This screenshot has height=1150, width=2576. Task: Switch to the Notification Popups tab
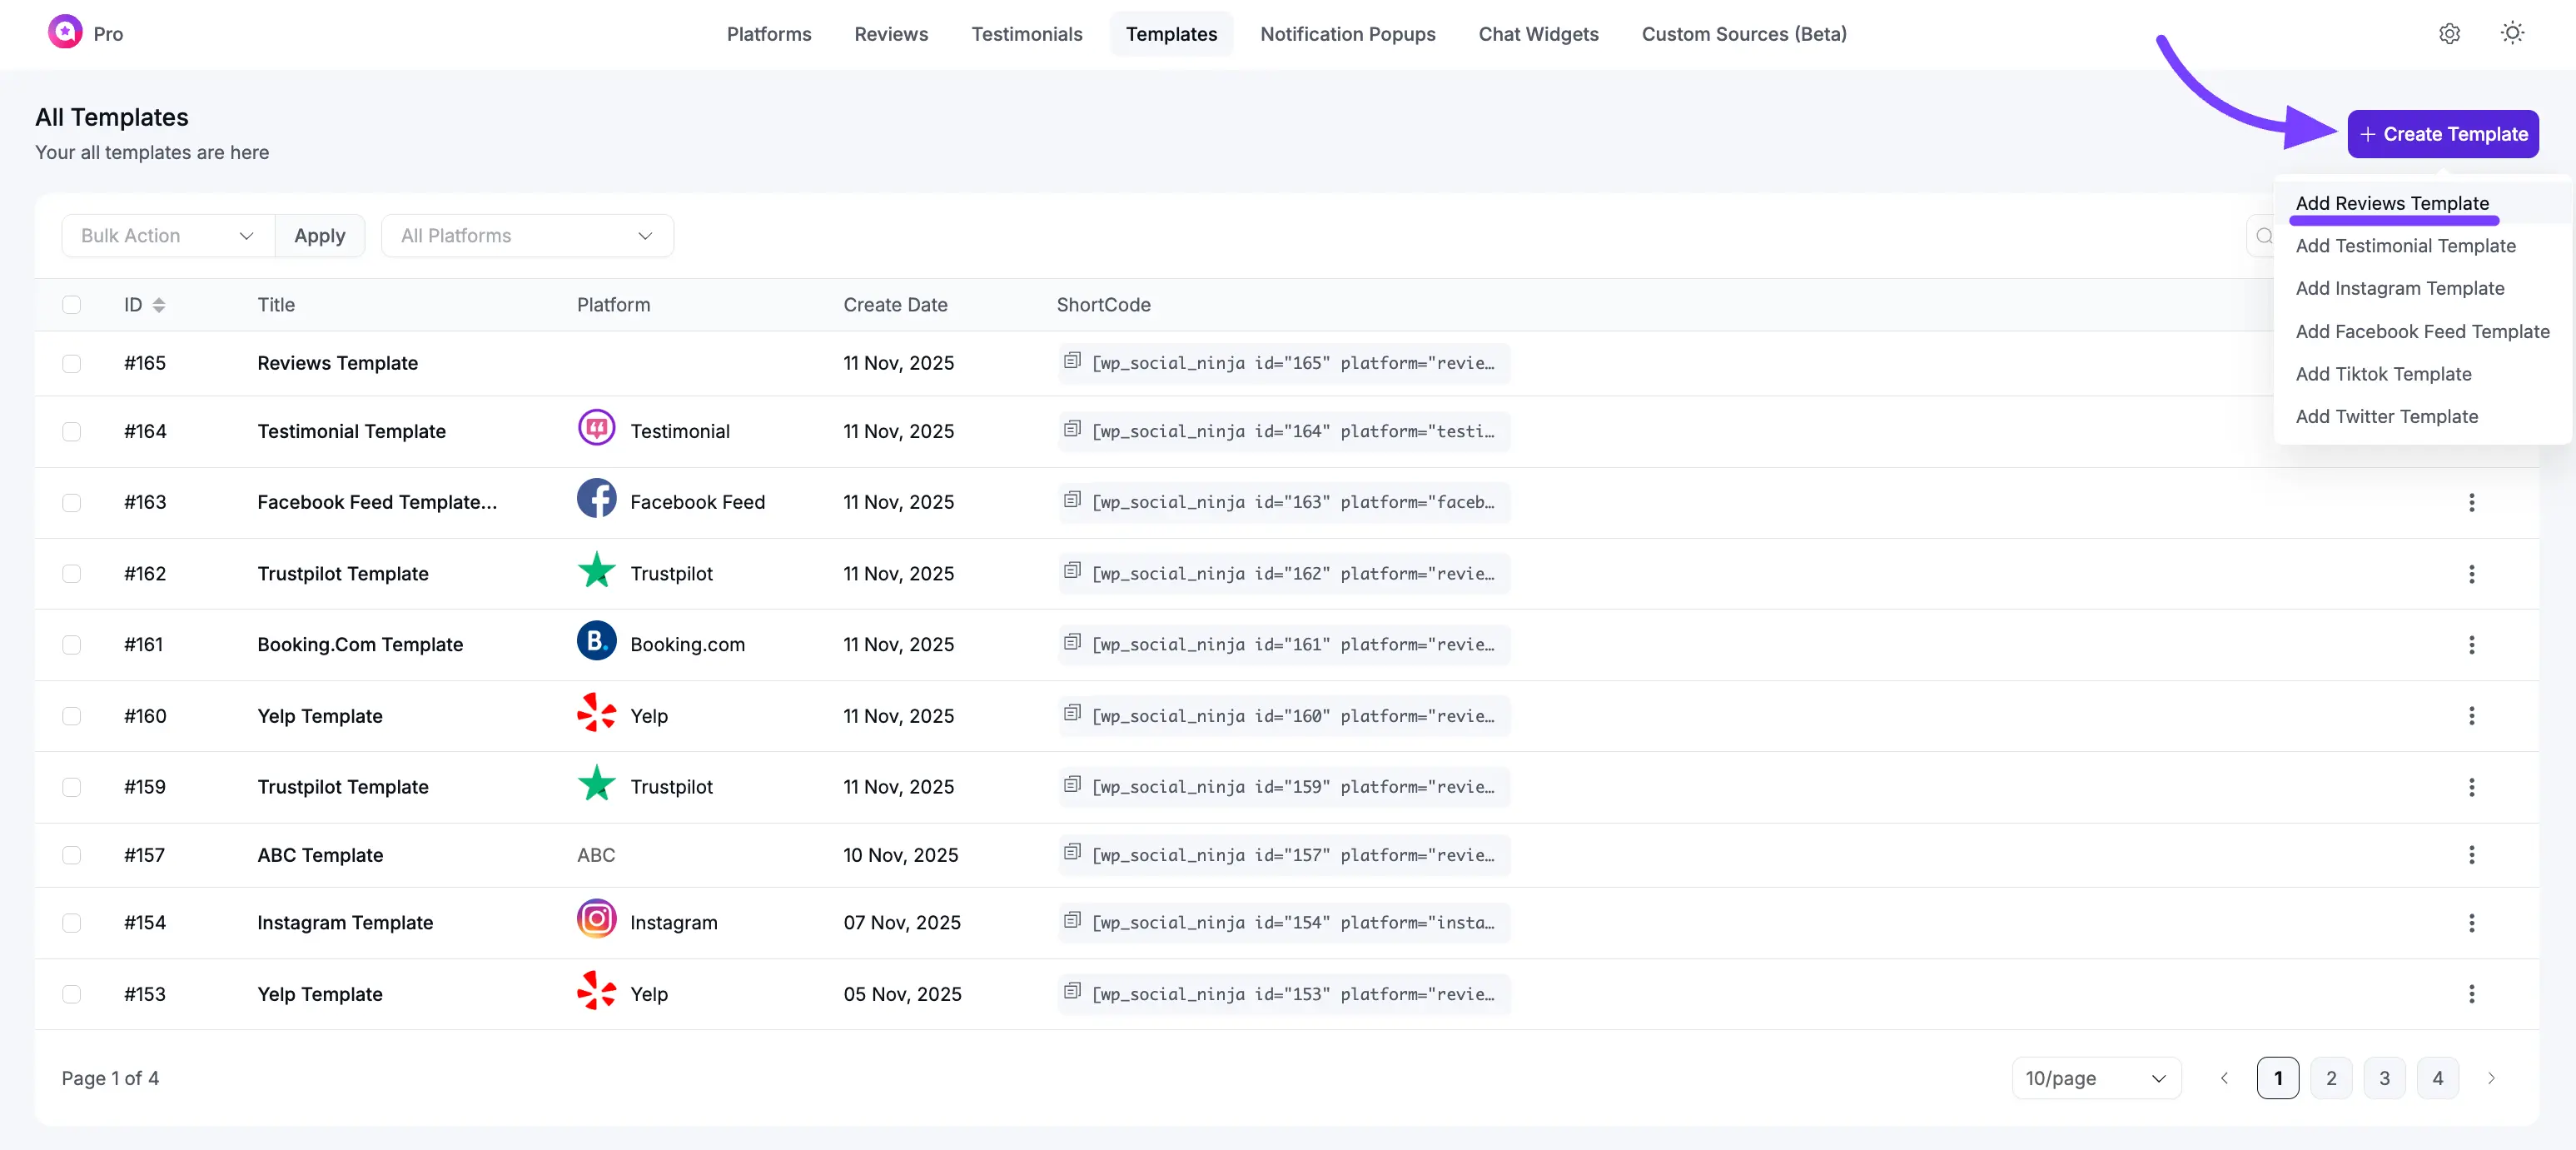point(1347,34)
